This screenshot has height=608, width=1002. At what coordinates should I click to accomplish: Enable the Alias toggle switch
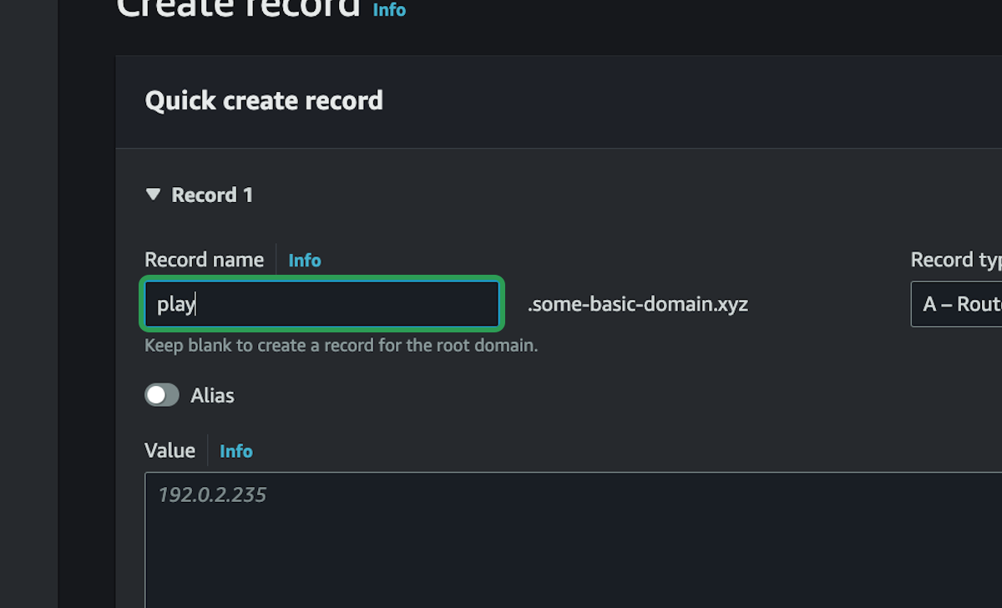[x=162, y=395]
